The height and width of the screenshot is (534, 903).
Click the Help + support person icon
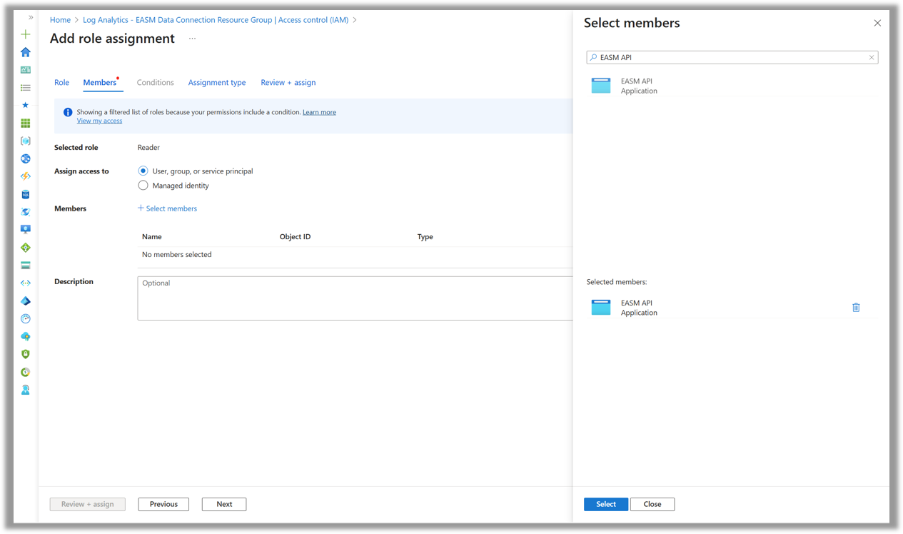coord(26,390)
